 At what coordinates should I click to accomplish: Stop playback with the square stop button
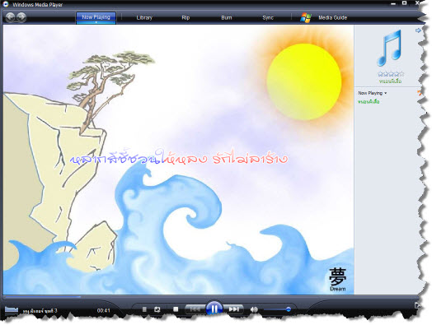pos(176,309)
